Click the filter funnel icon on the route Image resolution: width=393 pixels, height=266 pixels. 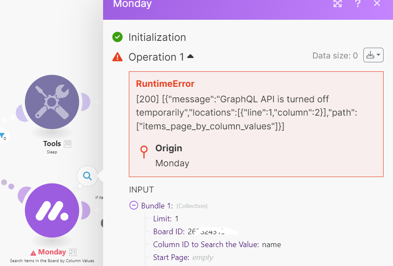click(x=3, y=136)
